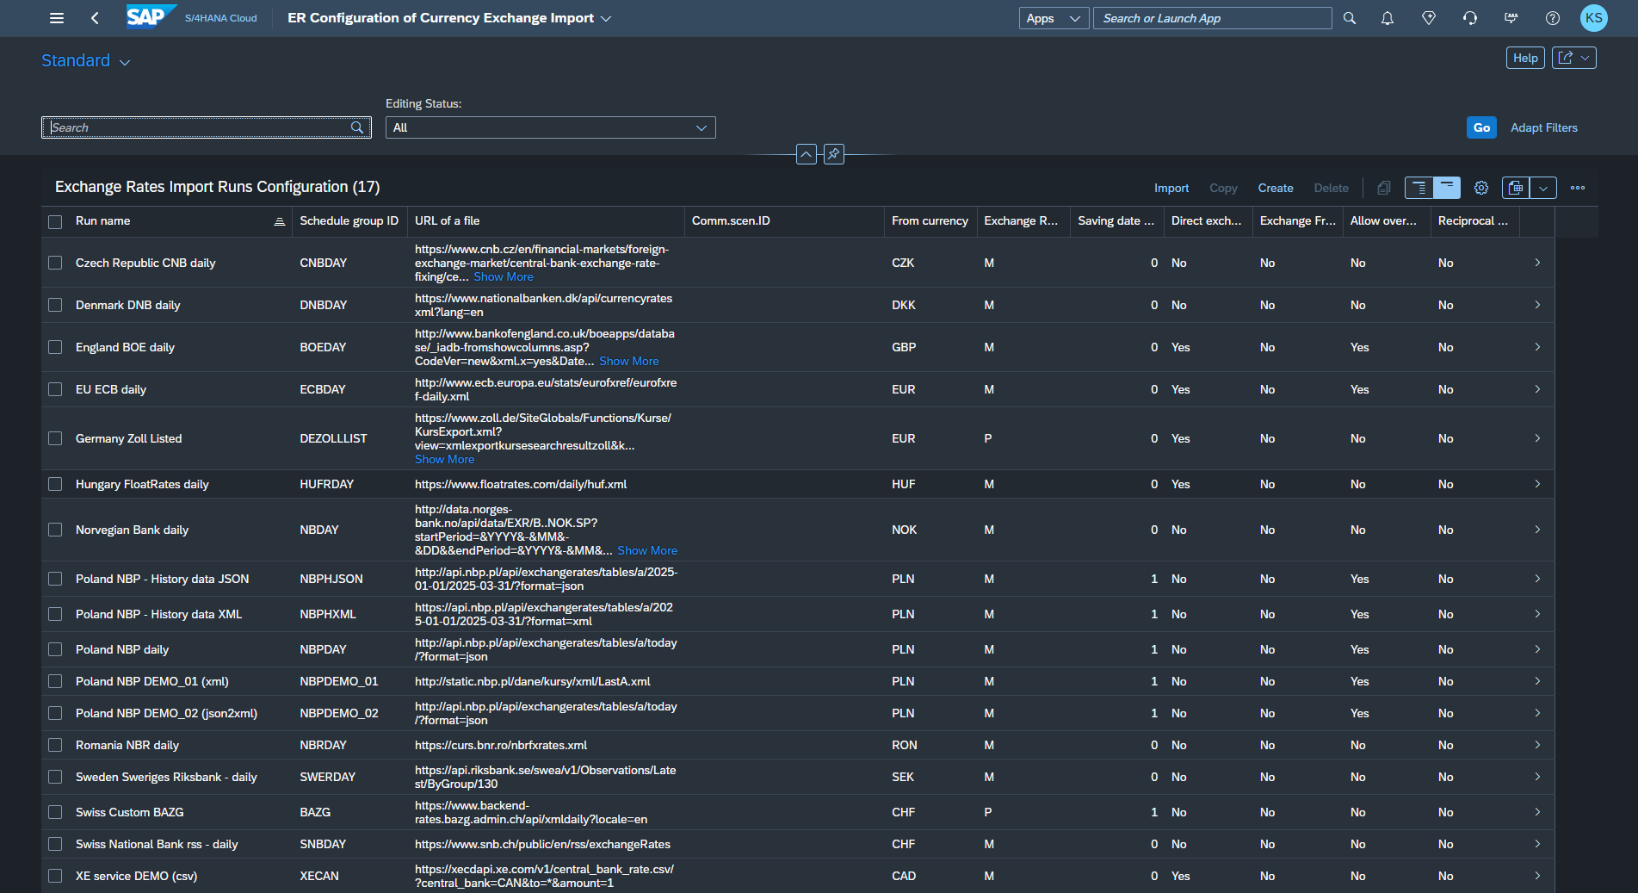Tick the EU ECB daily row checkbox
The image size is (1638, 893).
coord(55,389)
